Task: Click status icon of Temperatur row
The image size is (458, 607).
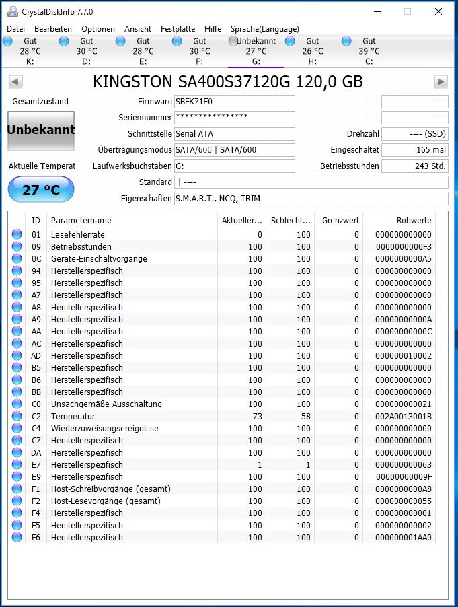Action: pyautogui.click(x=17, y=416)
